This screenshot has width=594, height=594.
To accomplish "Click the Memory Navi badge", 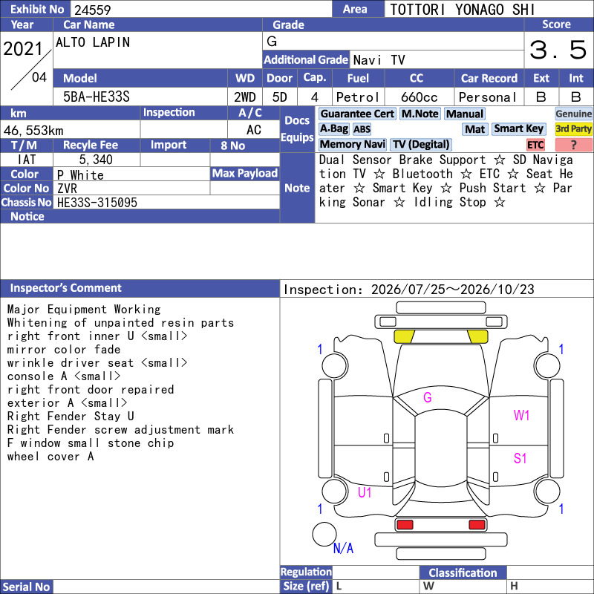I will point(352,144).
